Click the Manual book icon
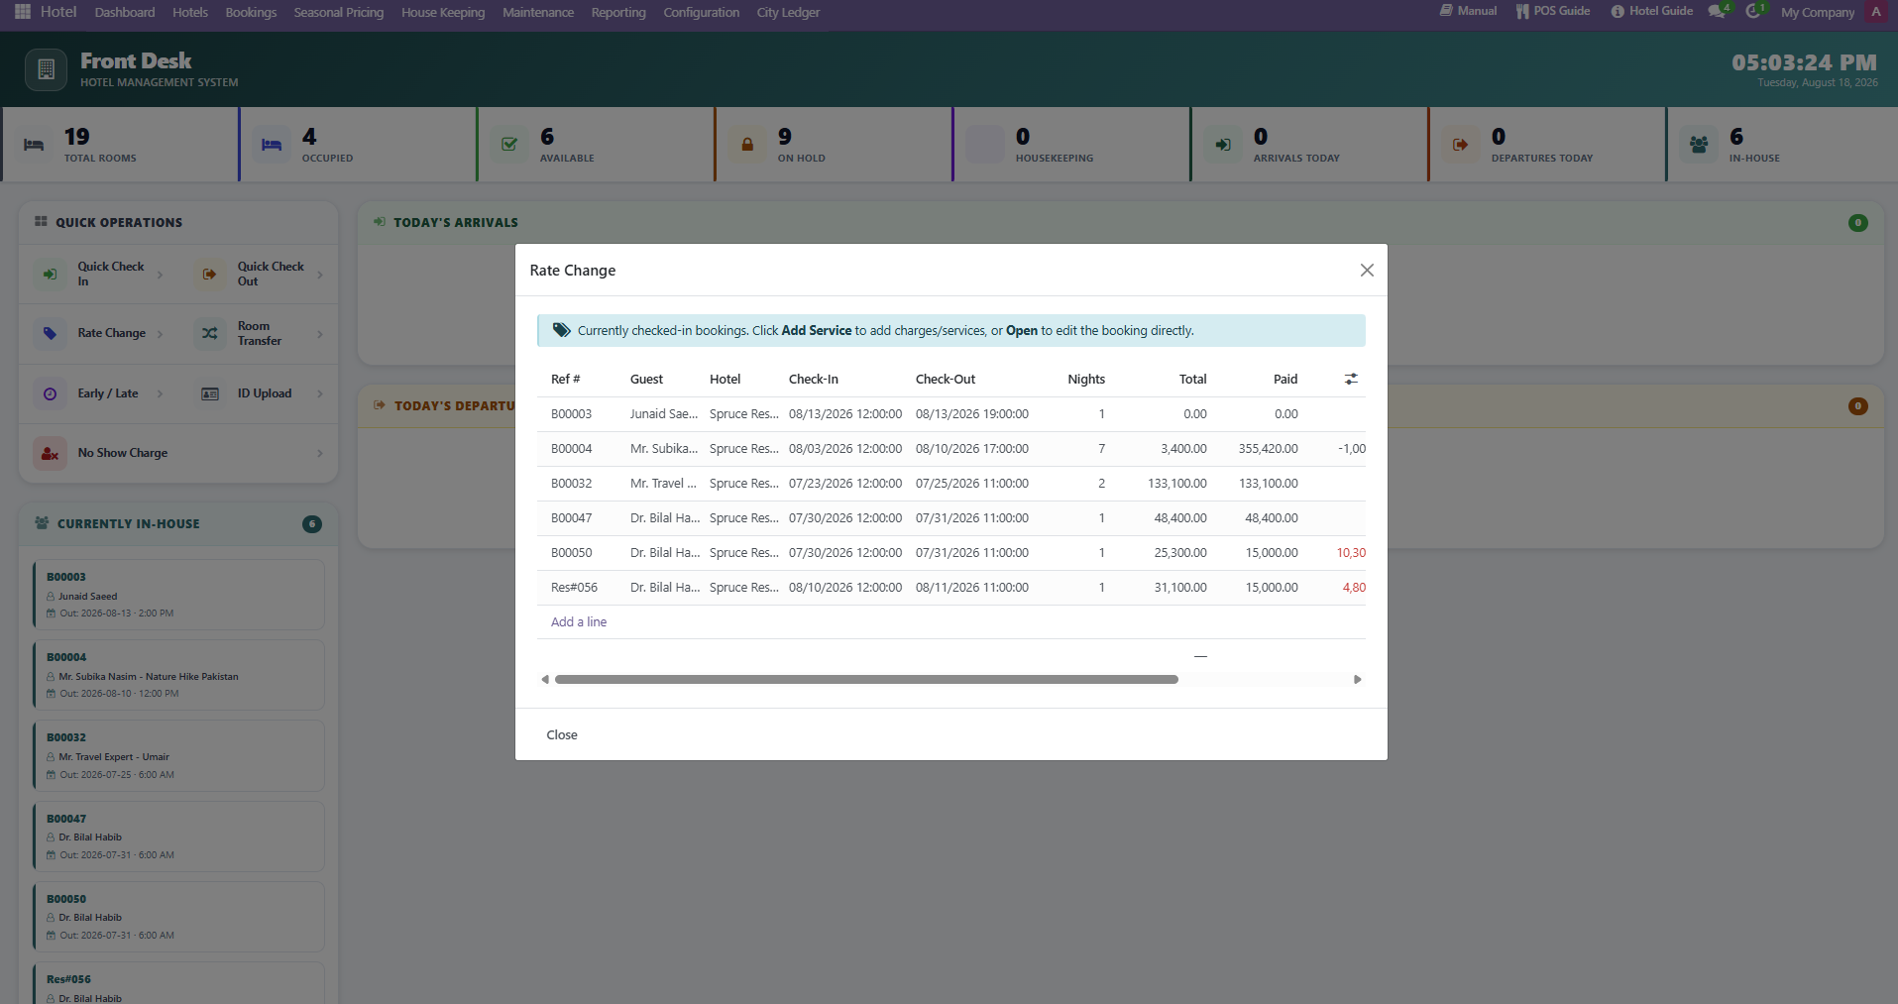This screenshot has width=1898, height=1004. click(1446, 11)
